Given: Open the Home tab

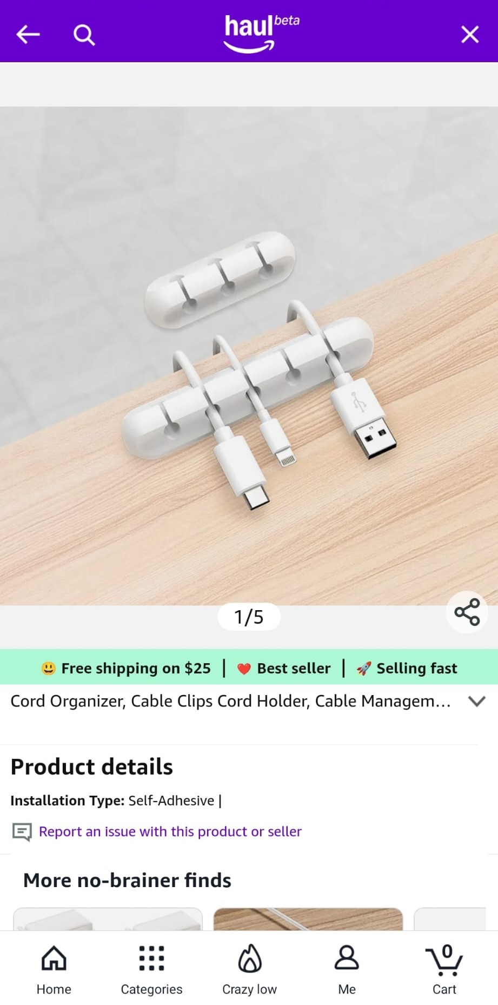Looking at the screenshot, I should tap(54, 970).
